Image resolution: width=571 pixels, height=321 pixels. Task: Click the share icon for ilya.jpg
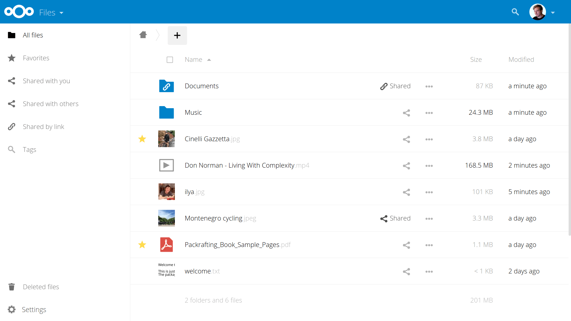(406, 192)
